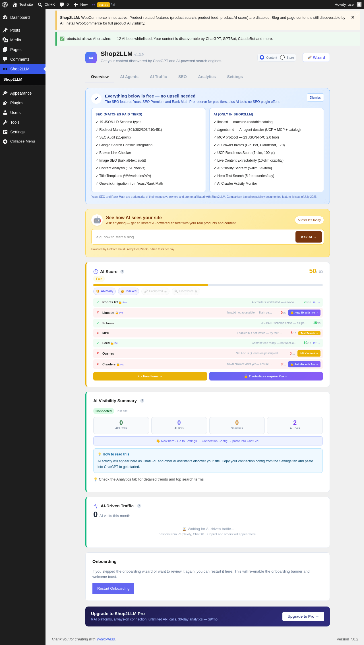The height and width of the screenshot is (645, 364).
Task: Select the Store radio option
Action: 282,57
